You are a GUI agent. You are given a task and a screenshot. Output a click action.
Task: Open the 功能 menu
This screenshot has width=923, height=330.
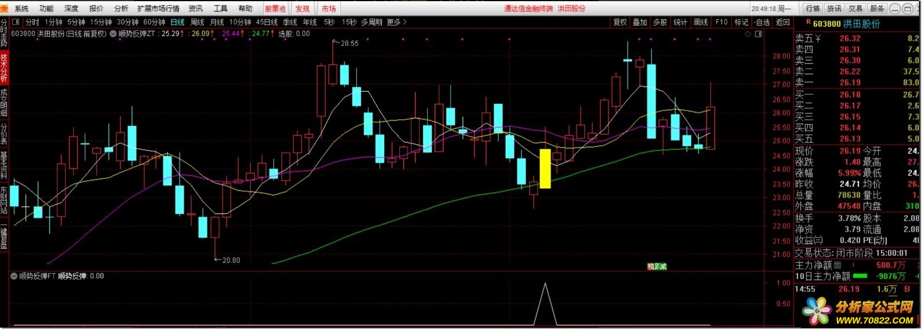pos(46,8)
